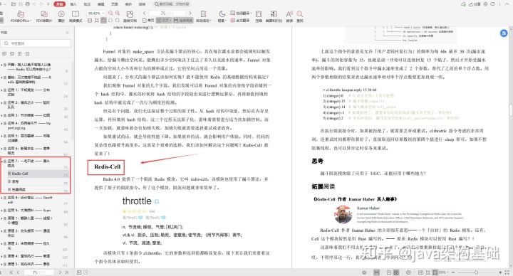Select the 页面 ribbon tab
The height and width of the screenshot is (276, 513).
coord(115,4)
